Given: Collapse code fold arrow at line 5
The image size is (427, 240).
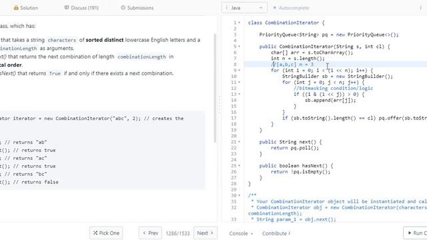Looking at the screenshot, I should [240, 47].
